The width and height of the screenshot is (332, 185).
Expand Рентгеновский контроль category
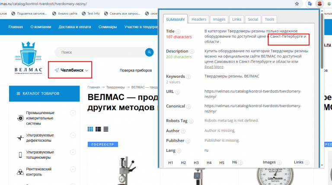(73, 169)
